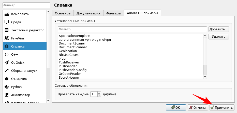Select the Отладчик bug icon
The width and height of the screenshot is (237, 113).
[7, 79]
